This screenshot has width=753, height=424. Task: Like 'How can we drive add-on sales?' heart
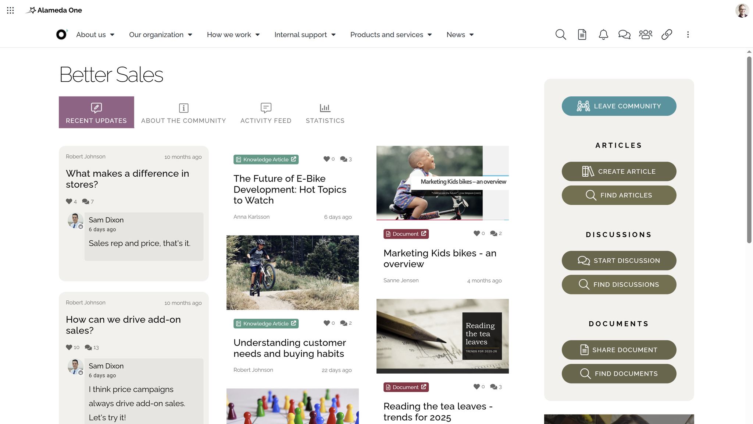pyautogui.click(x=69, y=347)
